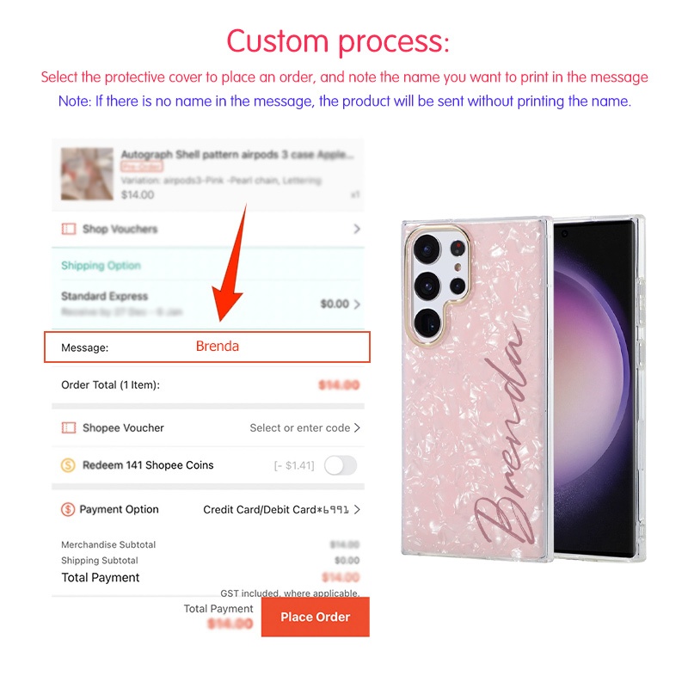Select the Shipping Option heading
688x688 pixels.
pyautogui.click(x=101, y=266)
